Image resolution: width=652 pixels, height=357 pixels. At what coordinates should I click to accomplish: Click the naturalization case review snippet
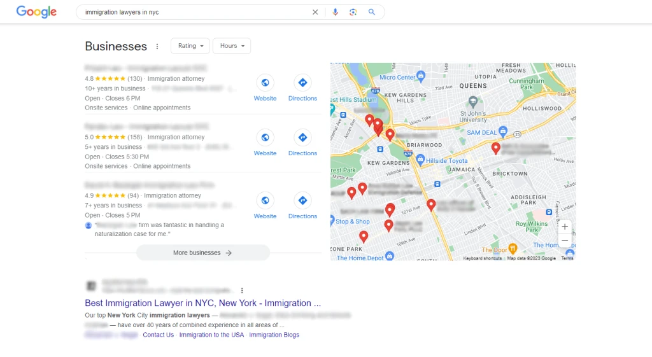tap(159, 230)
